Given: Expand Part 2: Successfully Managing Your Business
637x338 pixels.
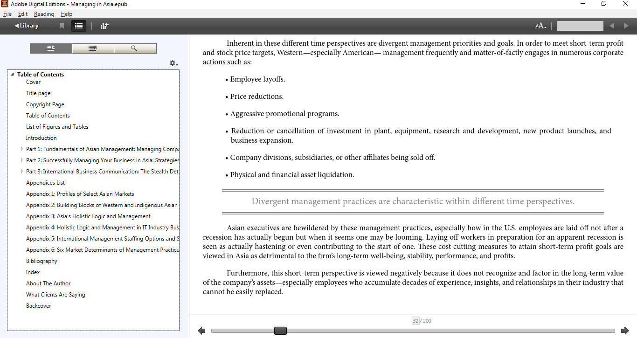Looking at the screenshot, I should tap(21, 160).
